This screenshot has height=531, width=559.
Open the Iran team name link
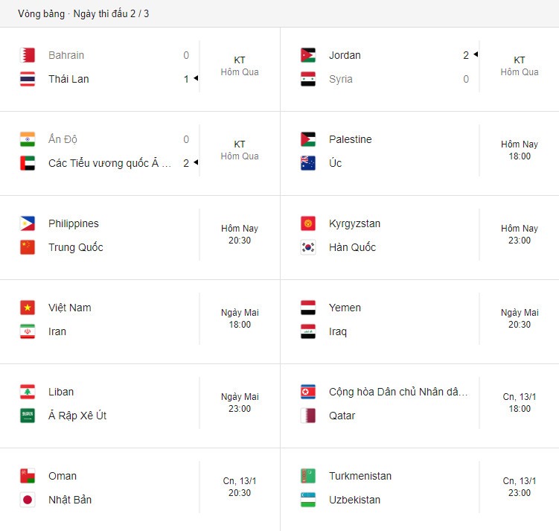point(57,331)
